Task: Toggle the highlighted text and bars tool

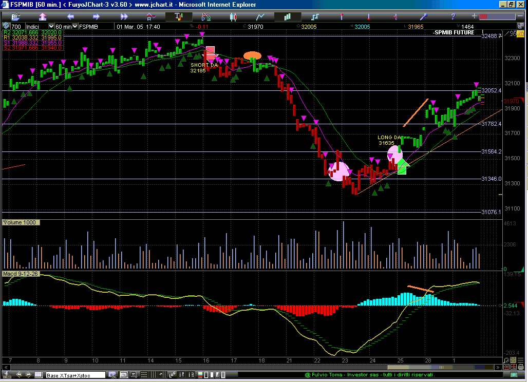Action: click(x=178, y=16)
